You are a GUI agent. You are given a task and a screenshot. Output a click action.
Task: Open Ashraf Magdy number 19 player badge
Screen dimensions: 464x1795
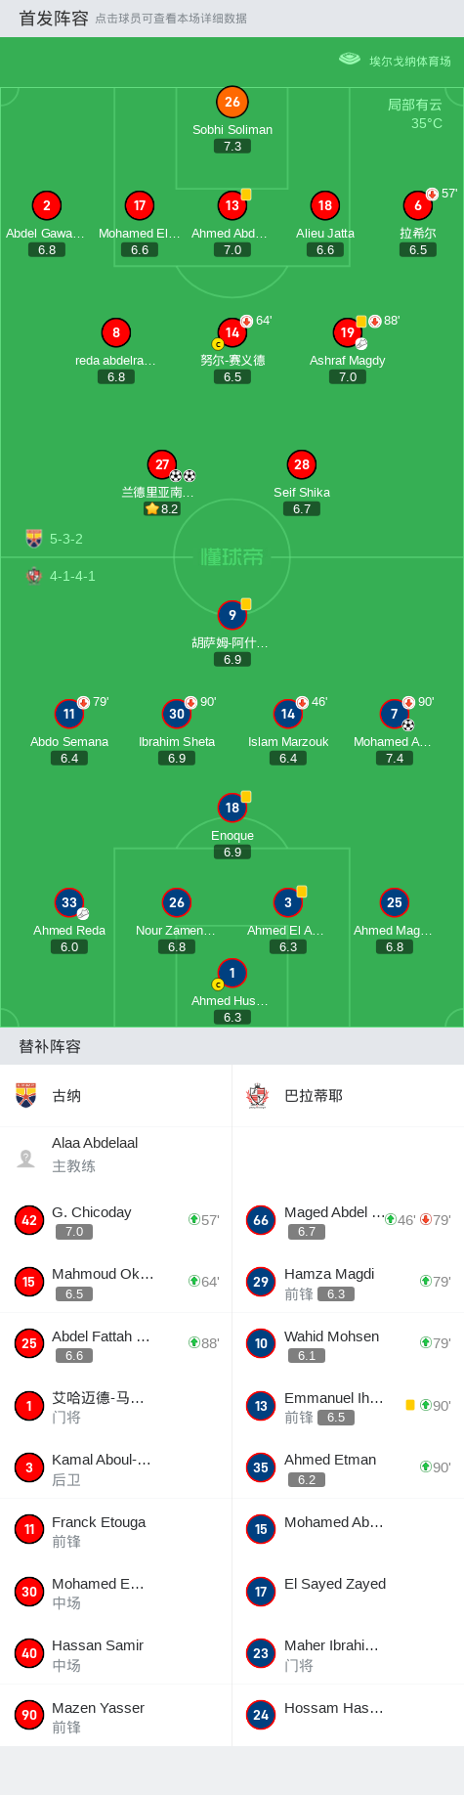coord(348,332)
